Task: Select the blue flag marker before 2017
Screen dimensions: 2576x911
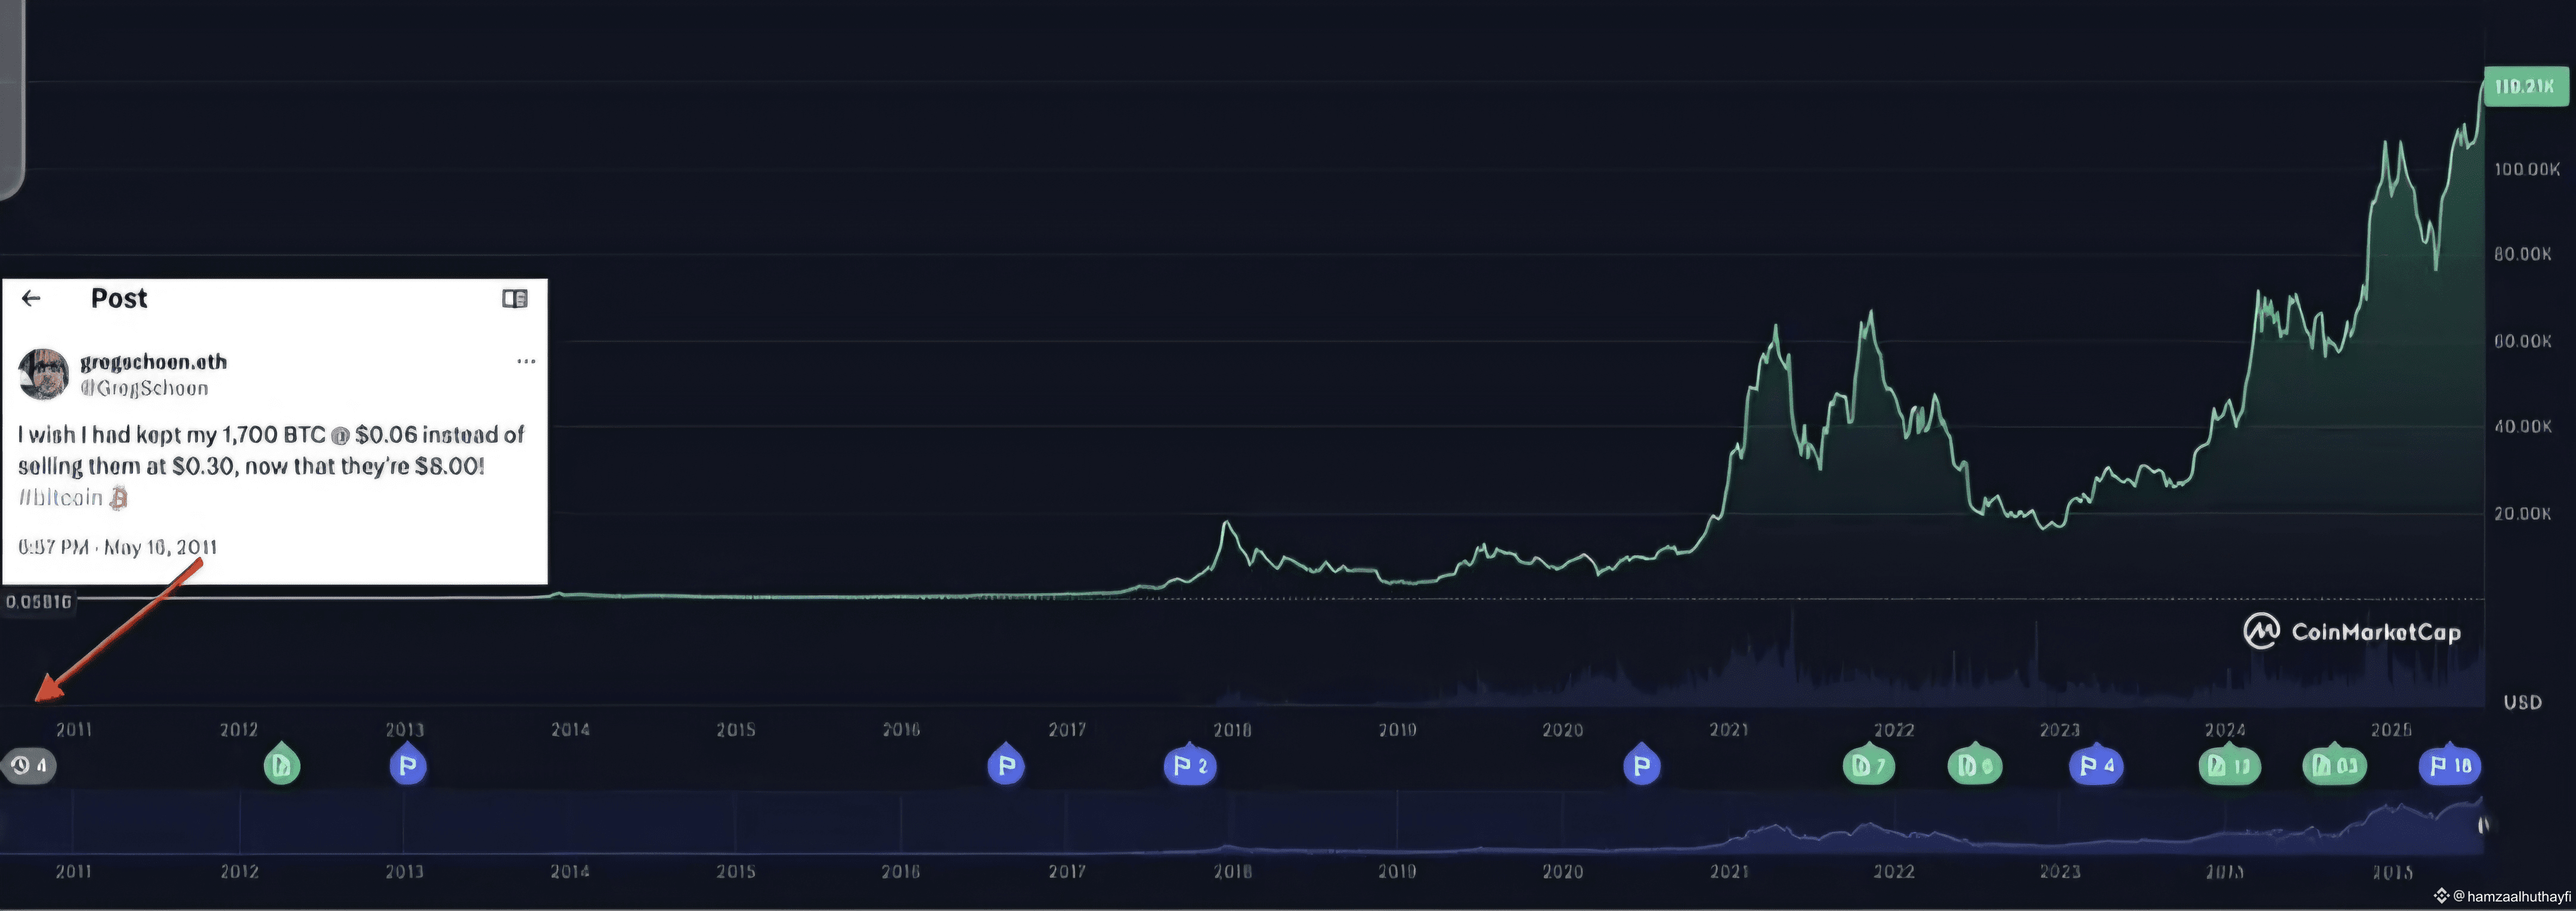Action: tap(1006, 766)
